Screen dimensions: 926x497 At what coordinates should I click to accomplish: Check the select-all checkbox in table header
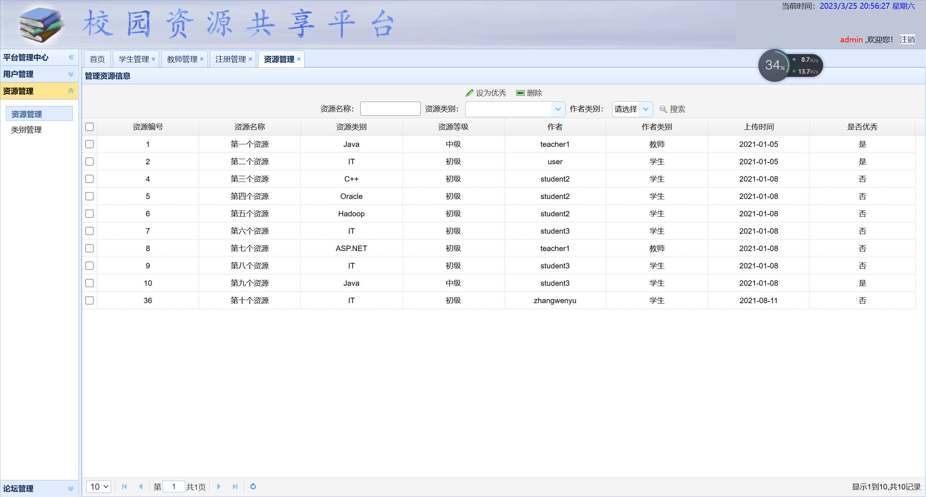[x=89, y=127]
